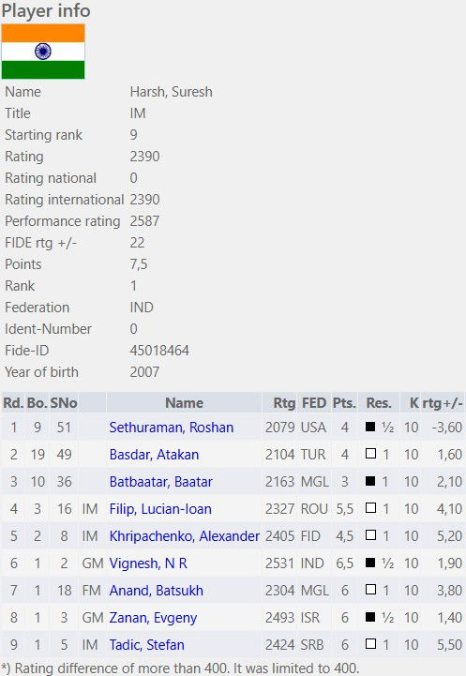Open Sethuraman, Roshan player link
Image resolution: width=466 pixels, height=676 pixels.
click(172, 428)
